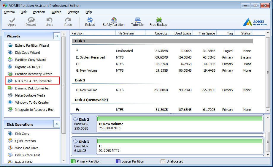Click the Discard toolbar icon
Viewport: 273px width, 167px height.
click(31, 20)
